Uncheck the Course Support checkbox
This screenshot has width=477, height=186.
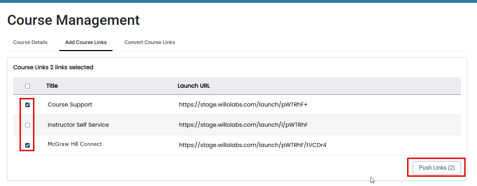click(28, 105)
